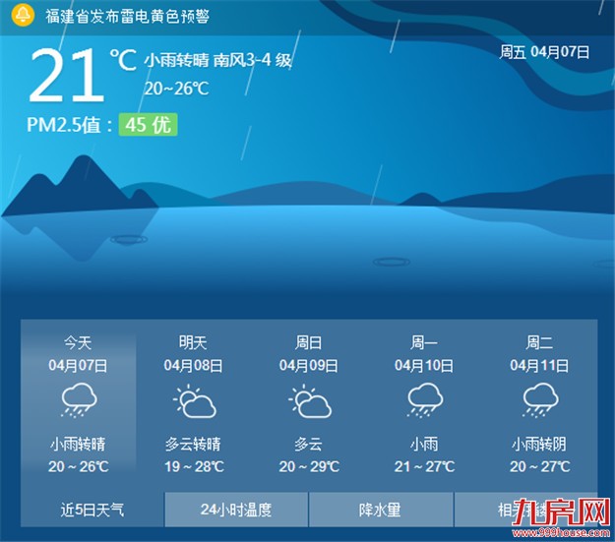Select the 周日 forecast day label
This screenshot has width=615, height=542.
[x=308, y=342]
